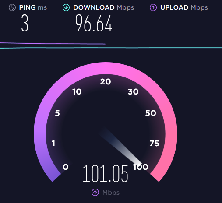The width and height of the screenshot is (222, 203).
Task: Click the 100 mark on the gauge
Action: pyautogui.click(x=141, y=167)
